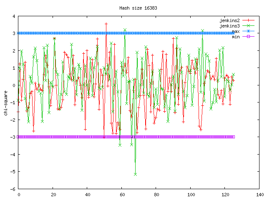Image resolution: width=267 pixels, height=200 pixels.
Task: Click the lowest green jenkins3 point near -5
Action: [135, 174]
